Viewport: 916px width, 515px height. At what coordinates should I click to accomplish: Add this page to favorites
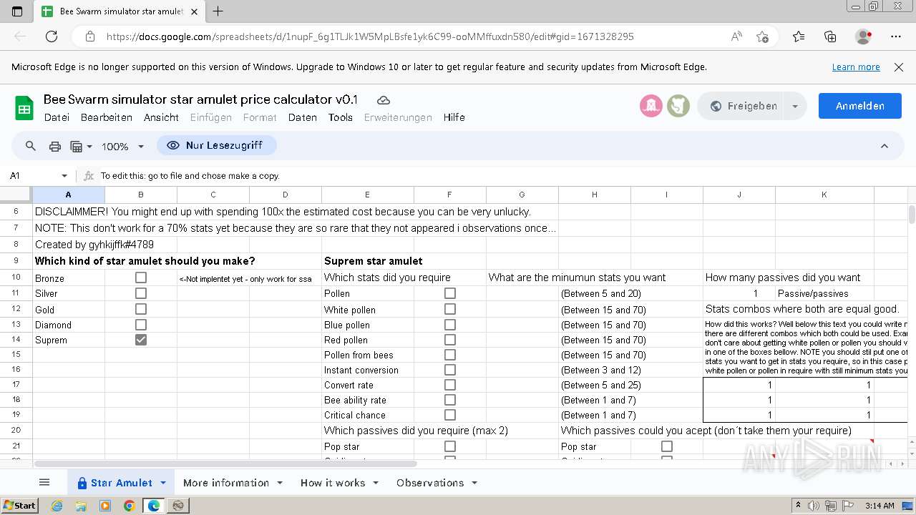click(x=763, y=36)
